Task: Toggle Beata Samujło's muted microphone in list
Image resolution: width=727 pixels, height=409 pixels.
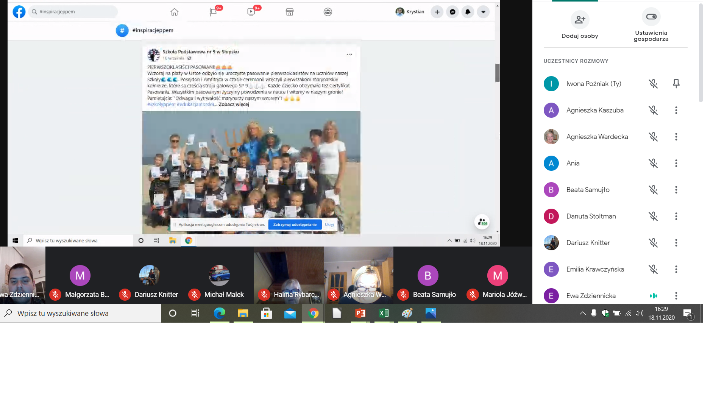Action: 653,190
